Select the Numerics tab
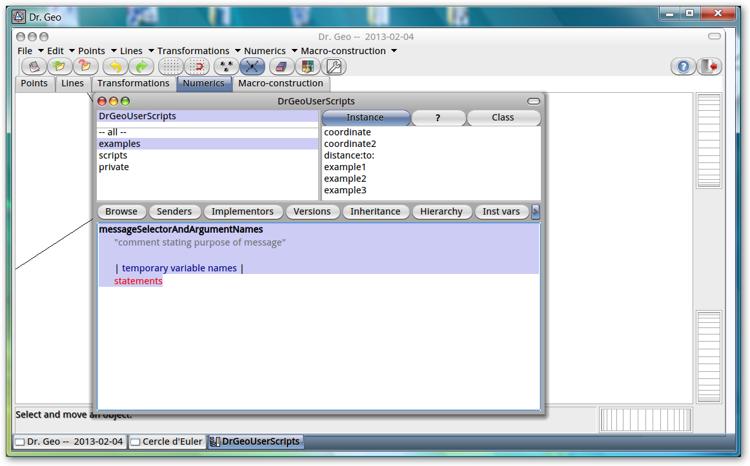The width and height of the screenshot is (750, 466). [204, 84]
